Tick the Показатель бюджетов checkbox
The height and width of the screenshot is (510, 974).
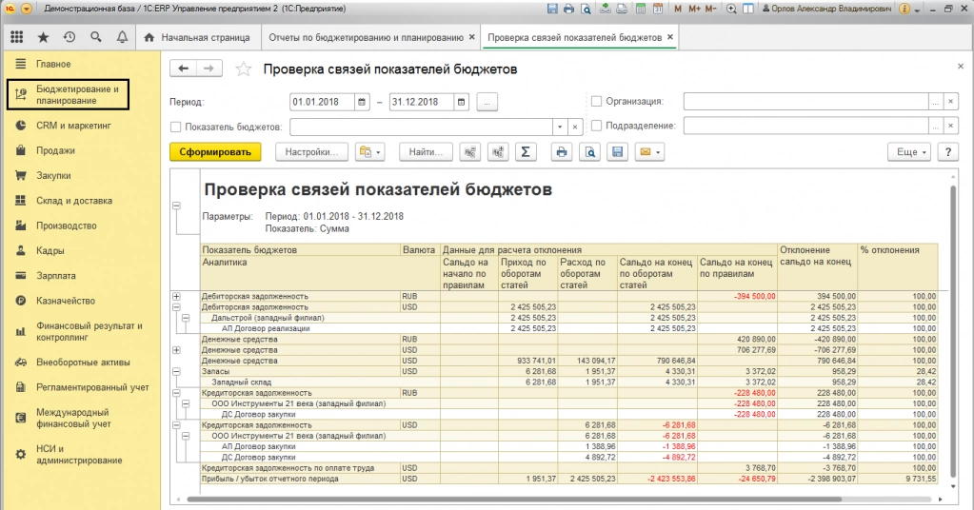(x=175, y=127)
